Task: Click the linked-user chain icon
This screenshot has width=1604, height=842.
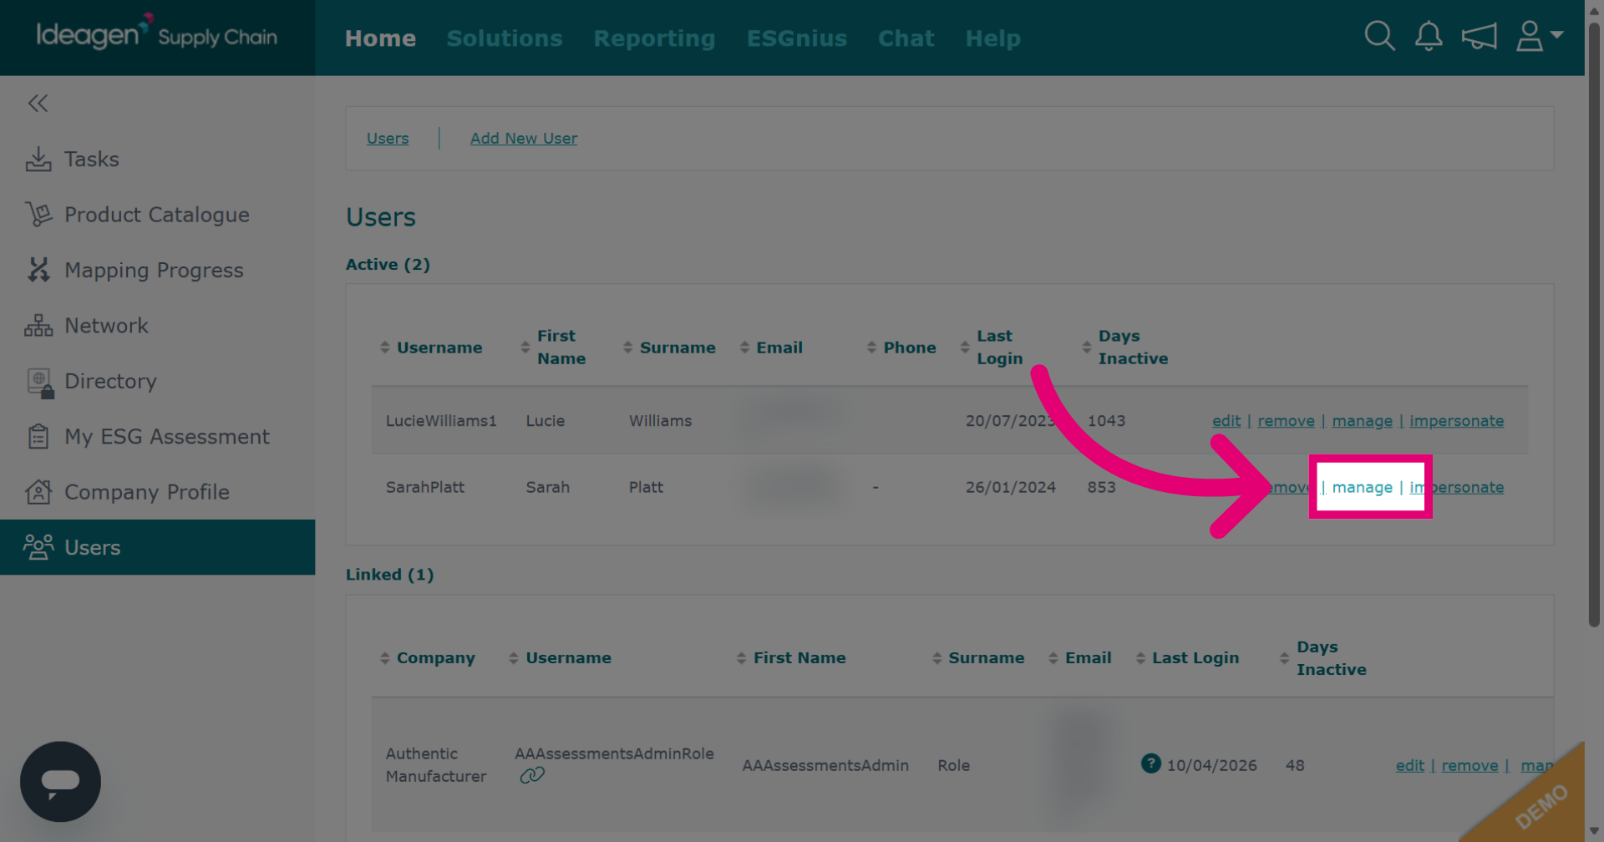Action: click(532, 775)
